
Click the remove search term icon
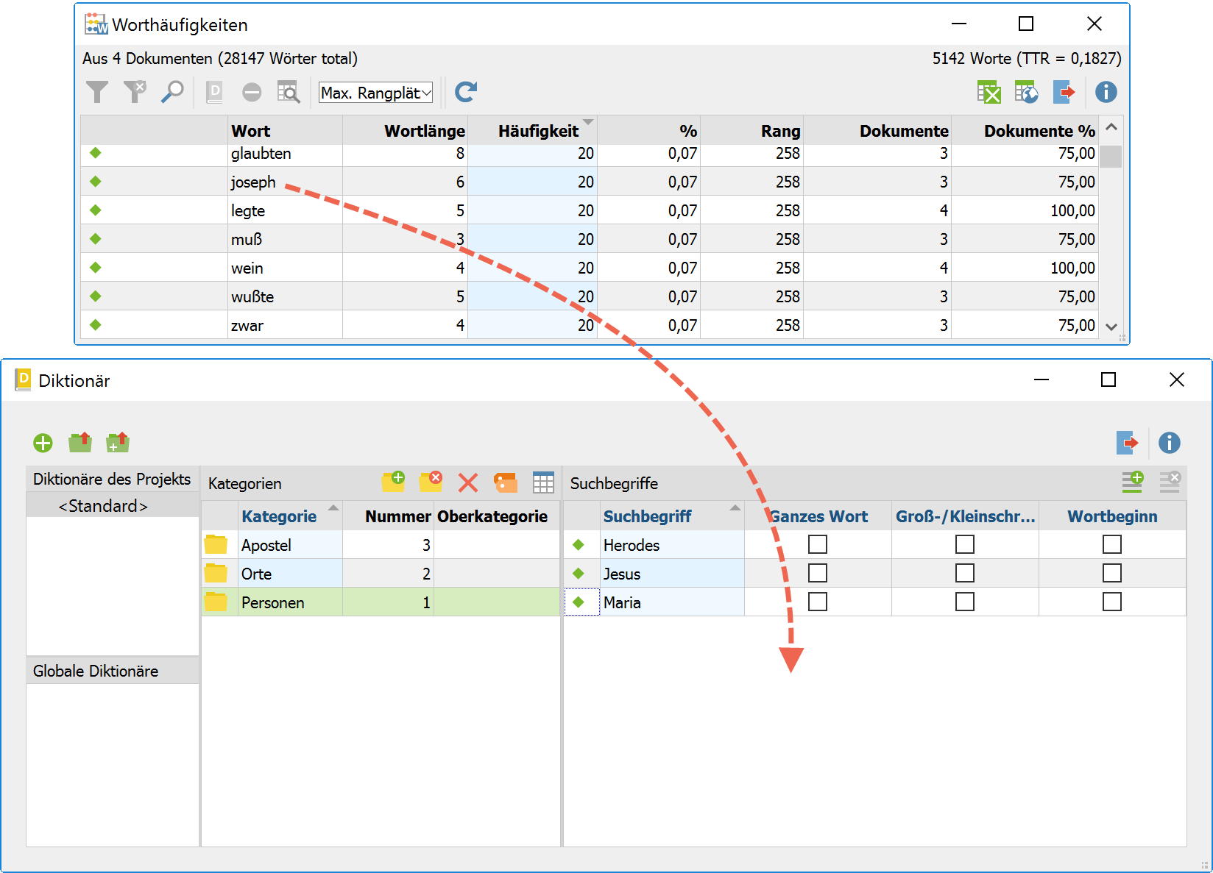point(1170,482)
